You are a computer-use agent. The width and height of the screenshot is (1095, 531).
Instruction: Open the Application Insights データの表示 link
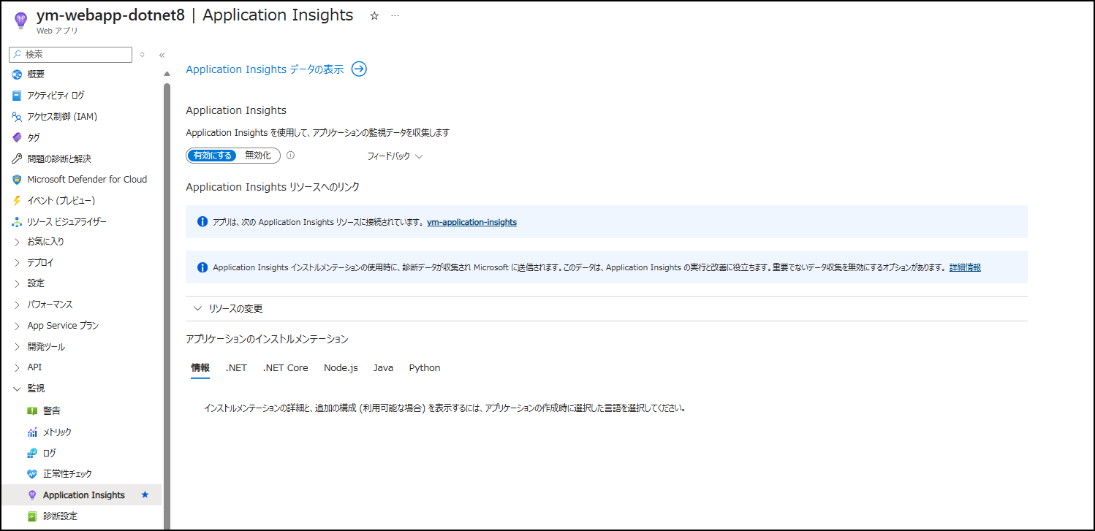point(265,69)
